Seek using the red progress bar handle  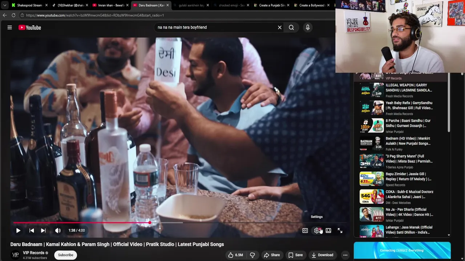[150, 223]
